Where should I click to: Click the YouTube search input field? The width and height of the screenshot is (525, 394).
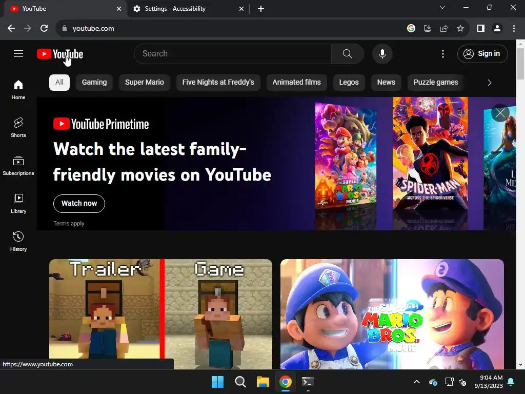(233, 53)
